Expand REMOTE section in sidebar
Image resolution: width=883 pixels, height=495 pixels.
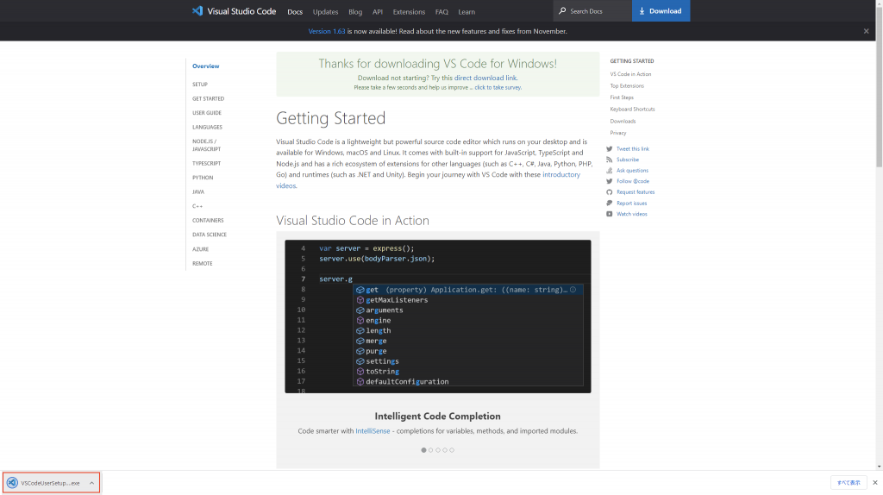202,264
